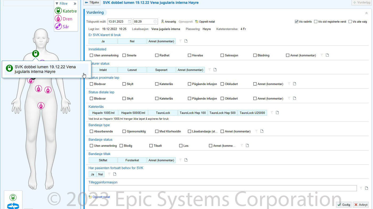Open note icon for Suturer status row

(x=215, y=70)
